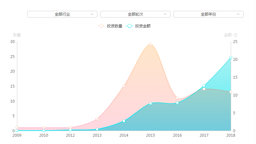256x144 pixels.
Task: Select the 2012 investment amount data point
Action: pos(70,130)
